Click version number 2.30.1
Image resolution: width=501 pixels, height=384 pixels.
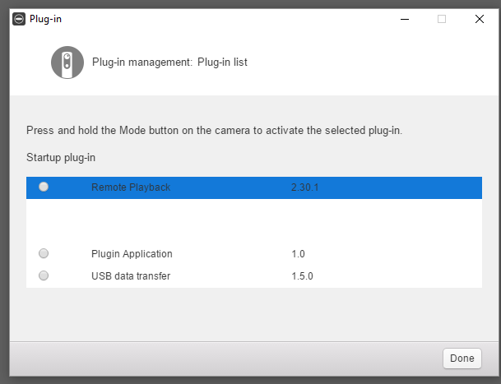[305, 187]
